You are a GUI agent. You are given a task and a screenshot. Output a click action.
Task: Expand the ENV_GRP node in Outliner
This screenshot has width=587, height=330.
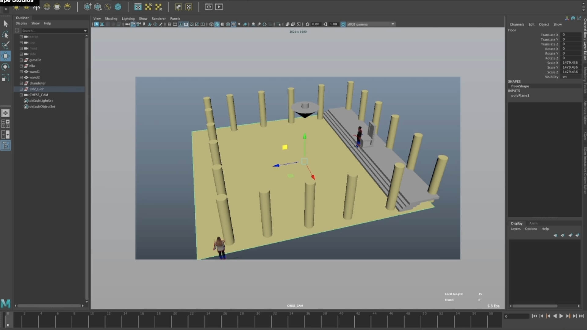pyautogui.click(x=21, y=89)
